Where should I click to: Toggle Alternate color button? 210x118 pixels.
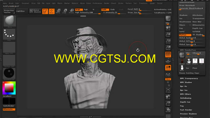(9, 109)
